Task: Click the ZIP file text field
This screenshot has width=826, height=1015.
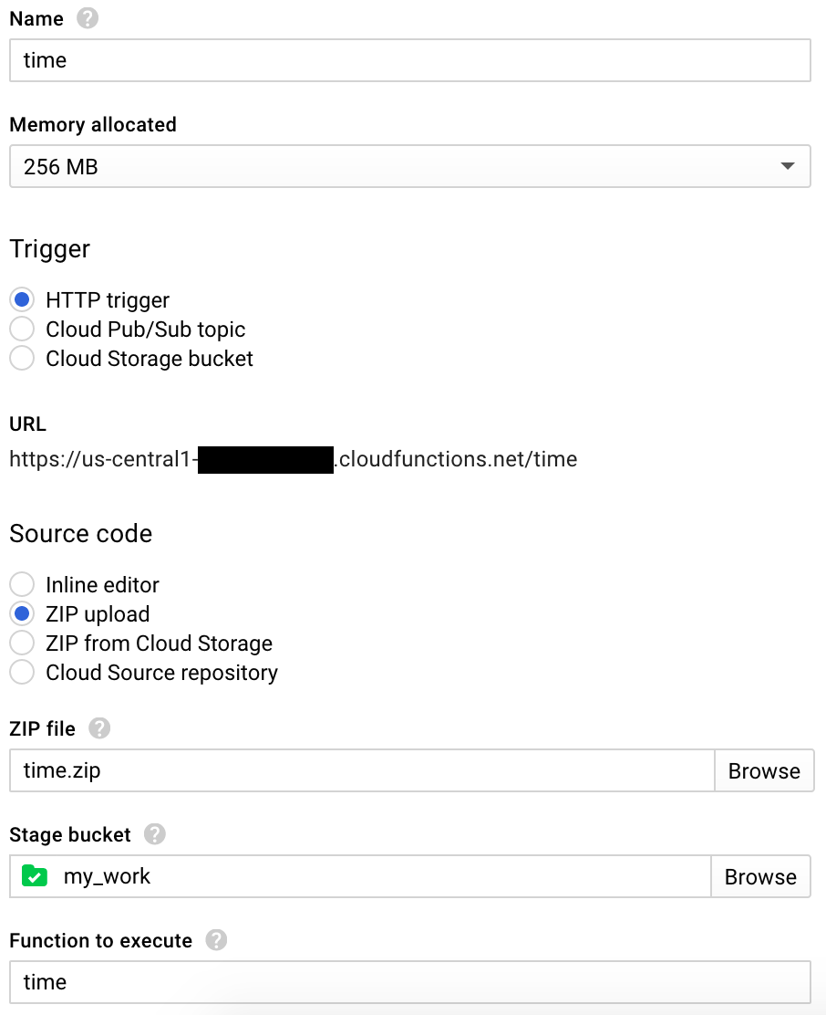Action: click(x=362, y=771)
